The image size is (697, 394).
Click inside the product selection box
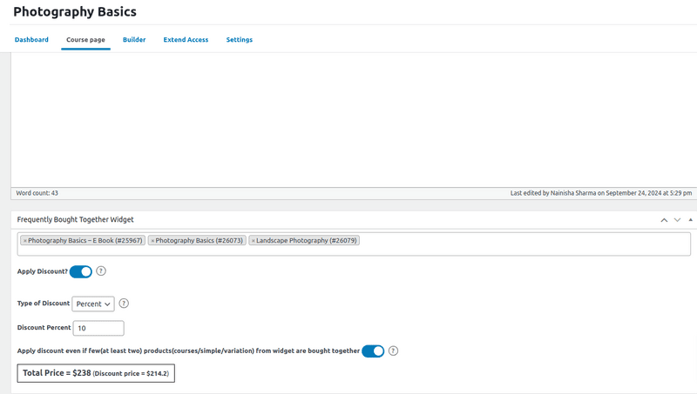click(523, 244)
